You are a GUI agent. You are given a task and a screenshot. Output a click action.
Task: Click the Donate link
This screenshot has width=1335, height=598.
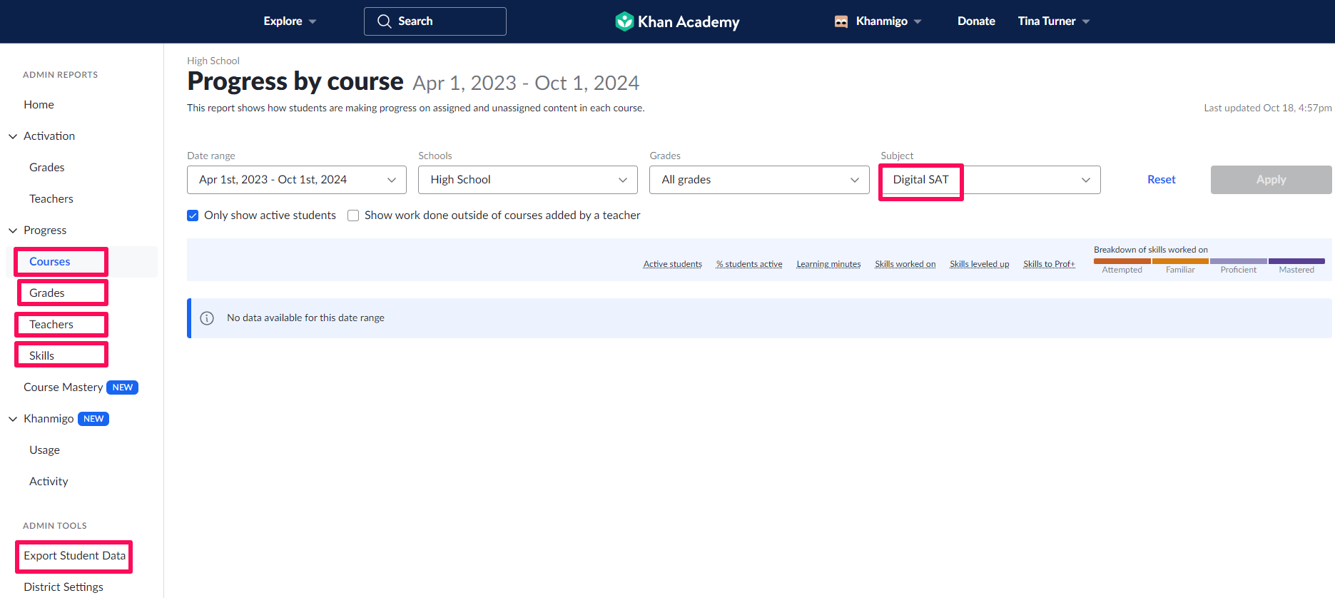pos(976,21)
